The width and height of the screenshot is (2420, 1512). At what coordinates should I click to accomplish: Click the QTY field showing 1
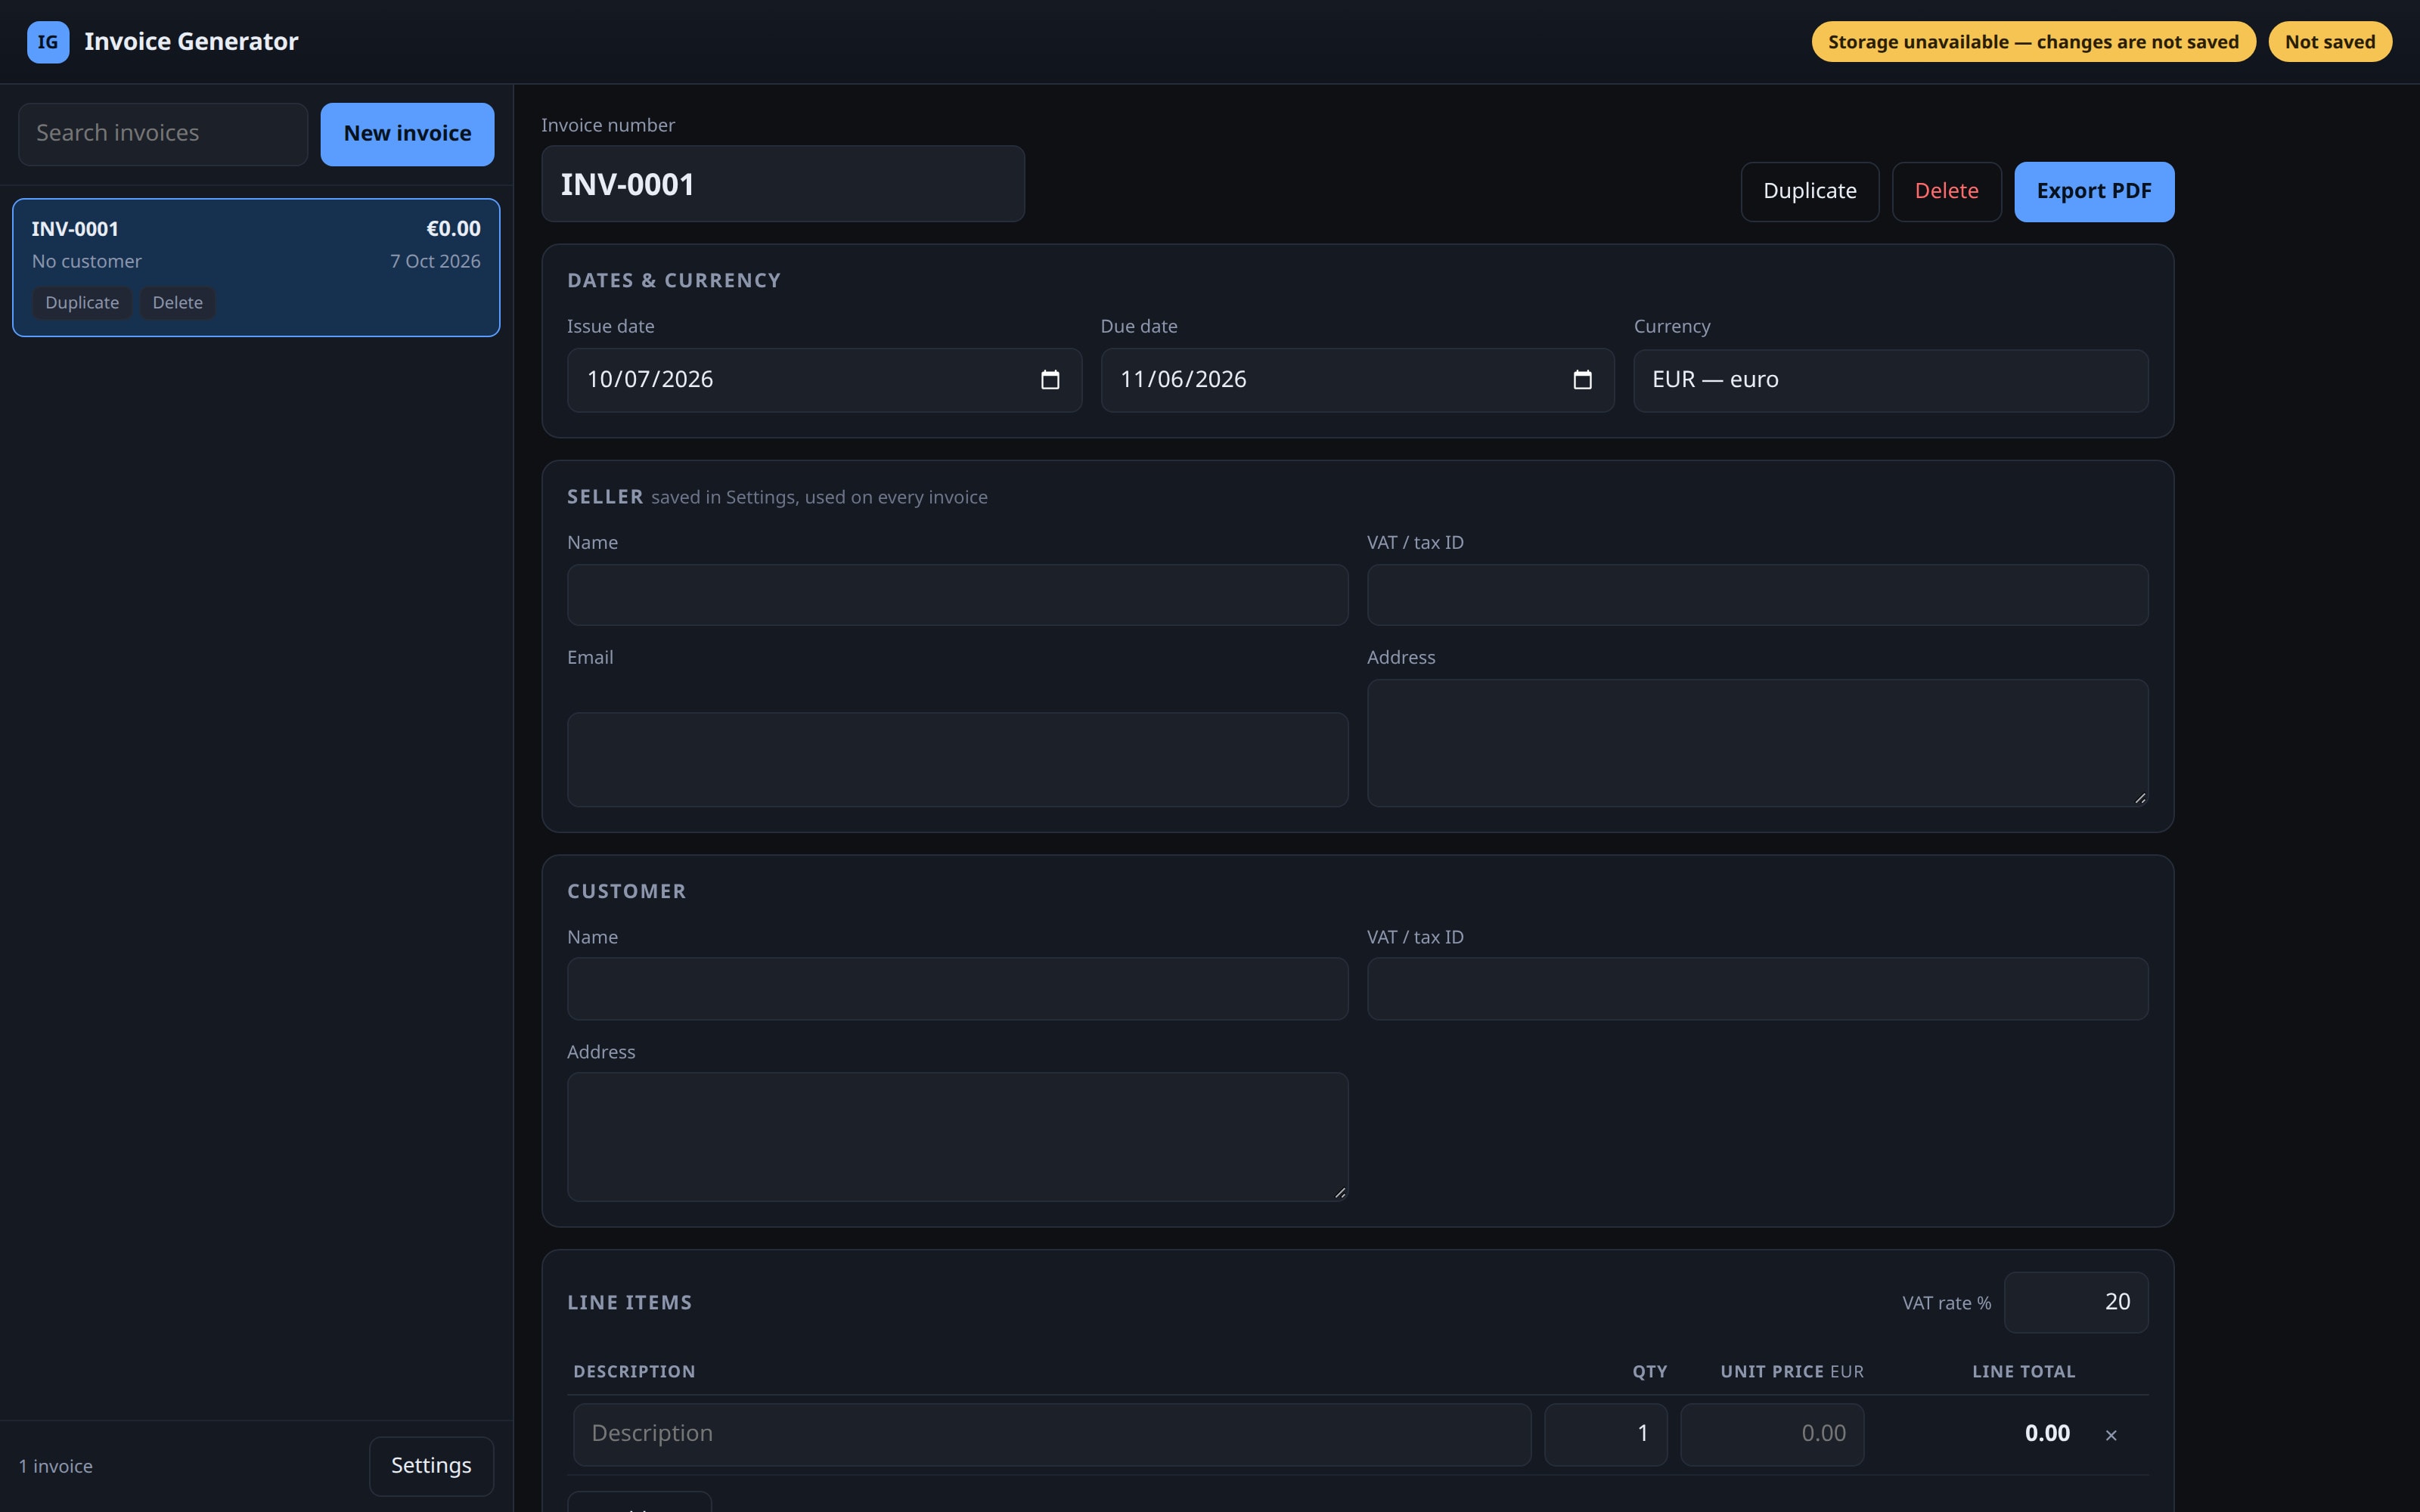point(1606,1434)
